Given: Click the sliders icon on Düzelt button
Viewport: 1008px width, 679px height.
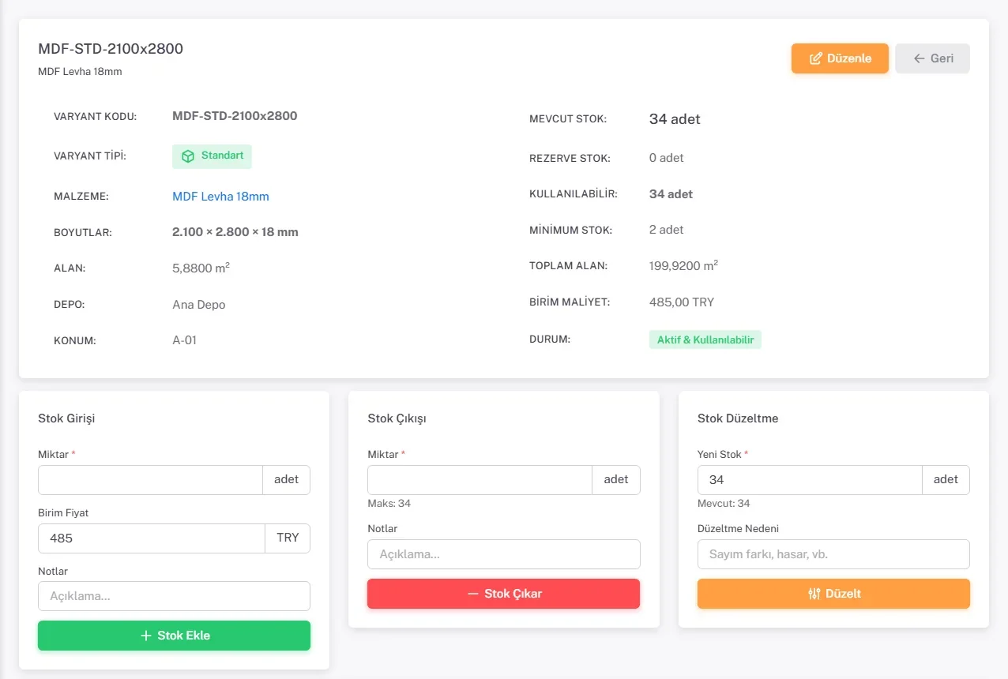Looking at the screenshot, I should 814,594.
